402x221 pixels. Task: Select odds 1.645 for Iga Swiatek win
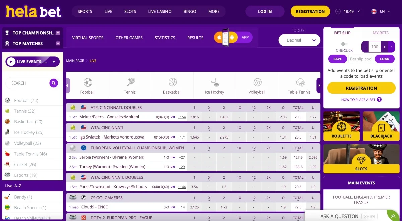[194, 137]
